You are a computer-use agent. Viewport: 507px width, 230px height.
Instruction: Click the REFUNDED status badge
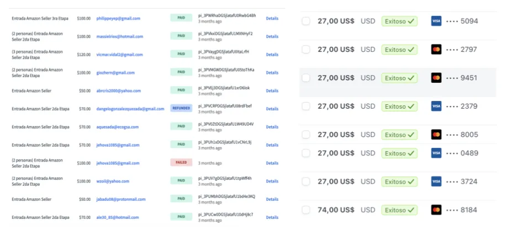(x=181, y=109)
